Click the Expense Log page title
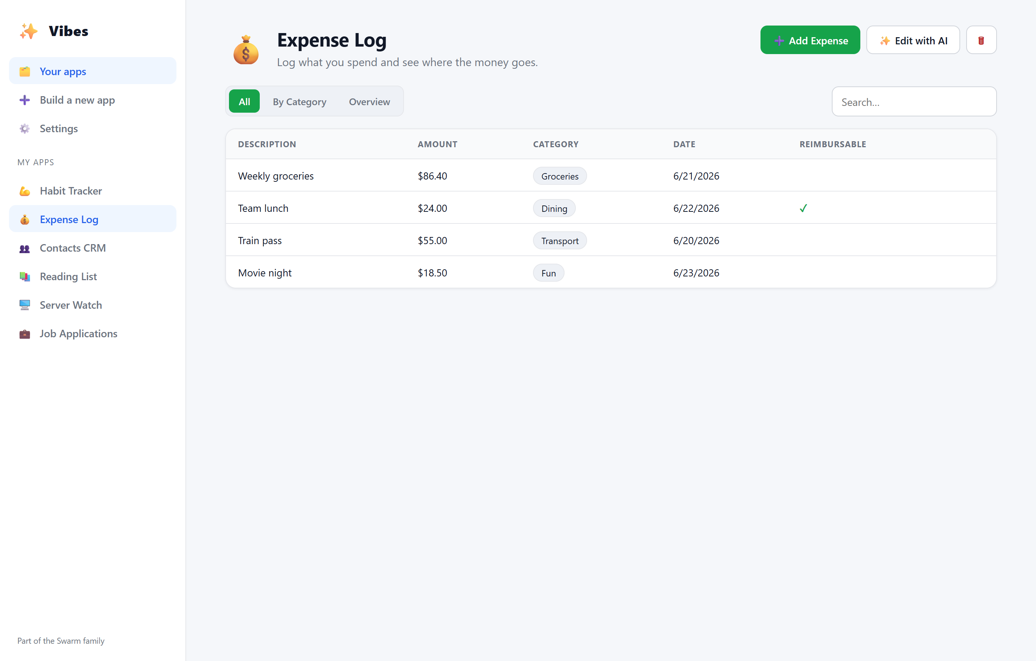The height and width of the screenshot is (661, 1036). [332, 40]
